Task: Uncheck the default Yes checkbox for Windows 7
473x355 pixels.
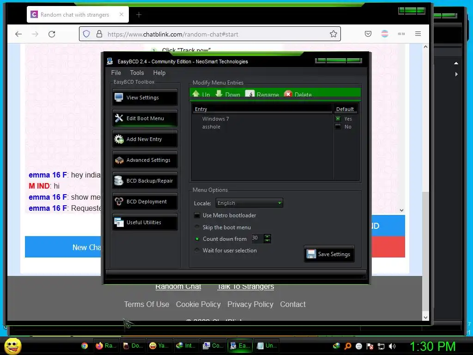Action: point(338,119)
